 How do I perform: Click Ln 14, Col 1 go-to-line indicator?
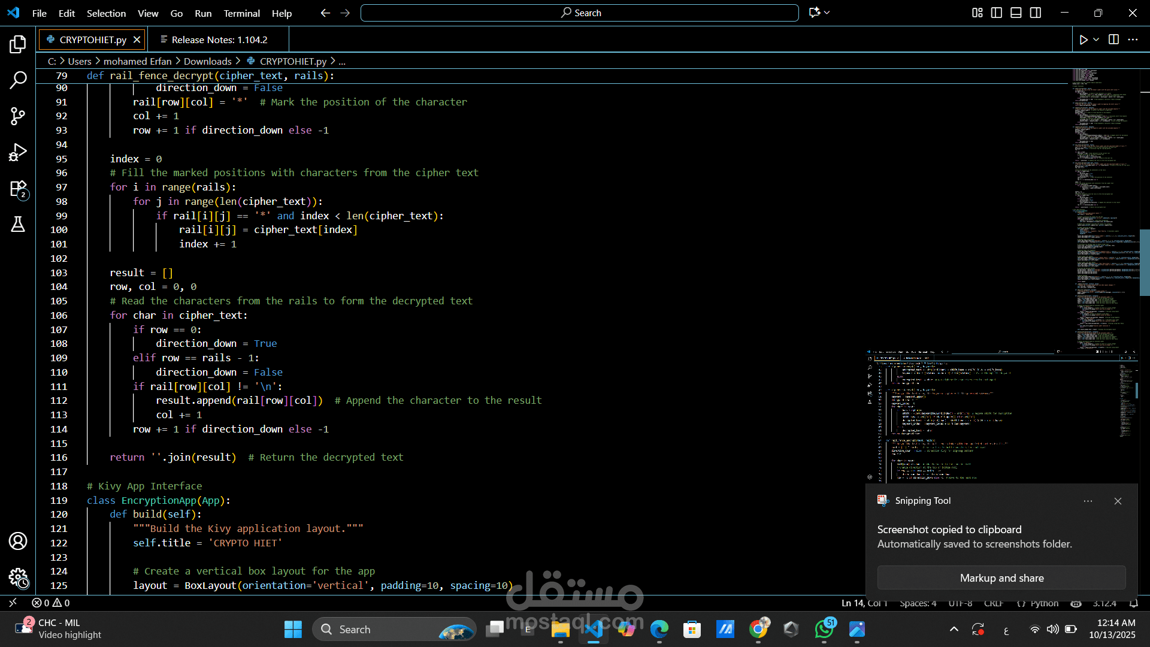coord(864,603)
